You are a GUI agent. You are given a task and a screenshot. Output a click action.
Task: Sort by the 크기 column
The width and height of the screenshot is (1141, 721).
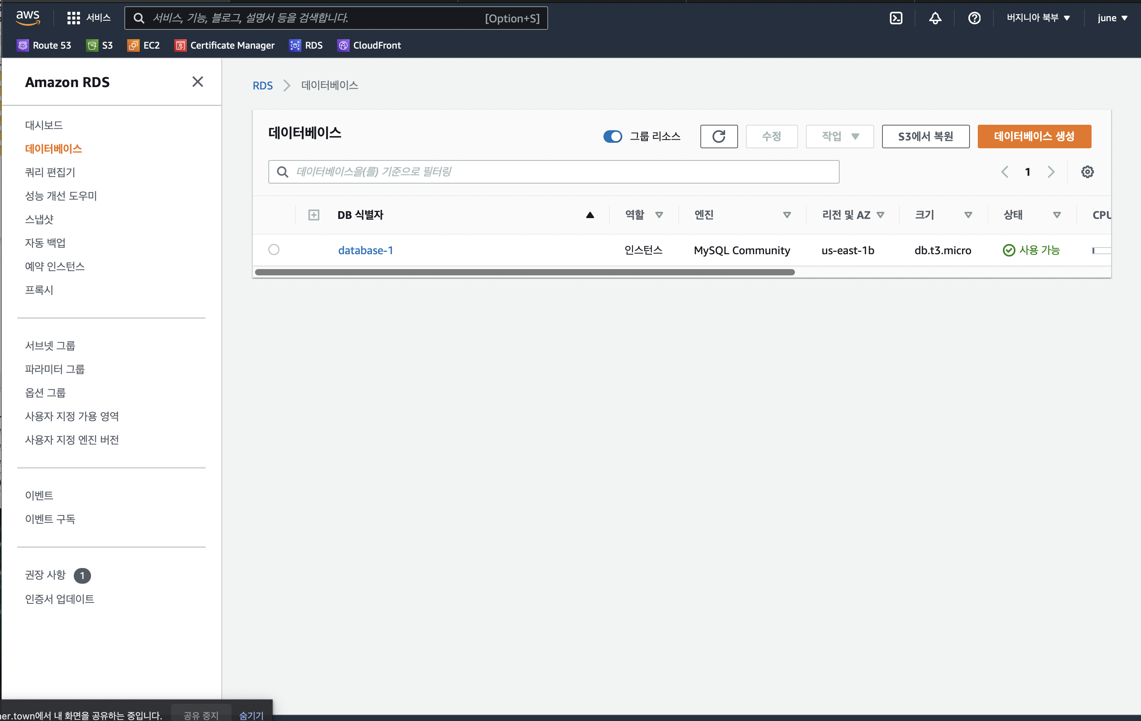pyautogui.click(x=968, y=215)
